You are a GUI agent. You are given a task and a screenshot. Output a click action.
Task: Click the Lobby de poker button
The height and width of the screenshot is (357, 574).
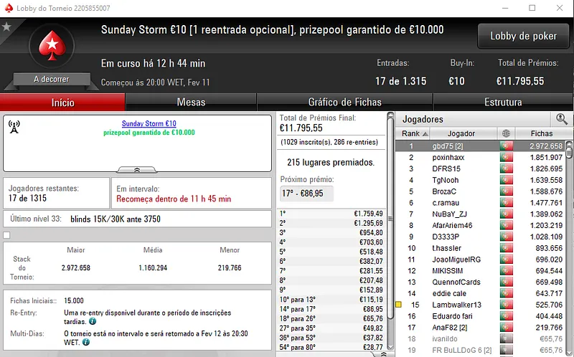point(523,36)
